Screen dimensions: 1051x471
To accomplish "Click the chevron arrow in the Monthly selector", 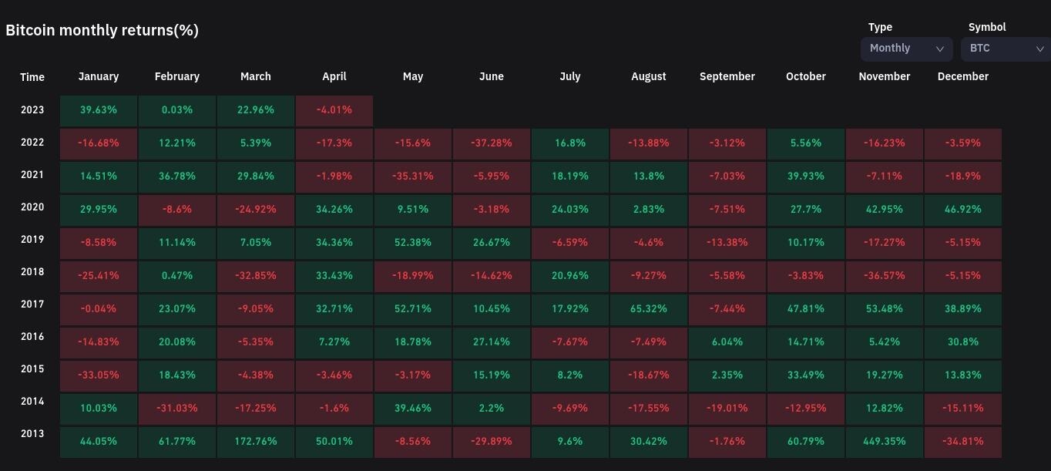I will click(939, 49).
